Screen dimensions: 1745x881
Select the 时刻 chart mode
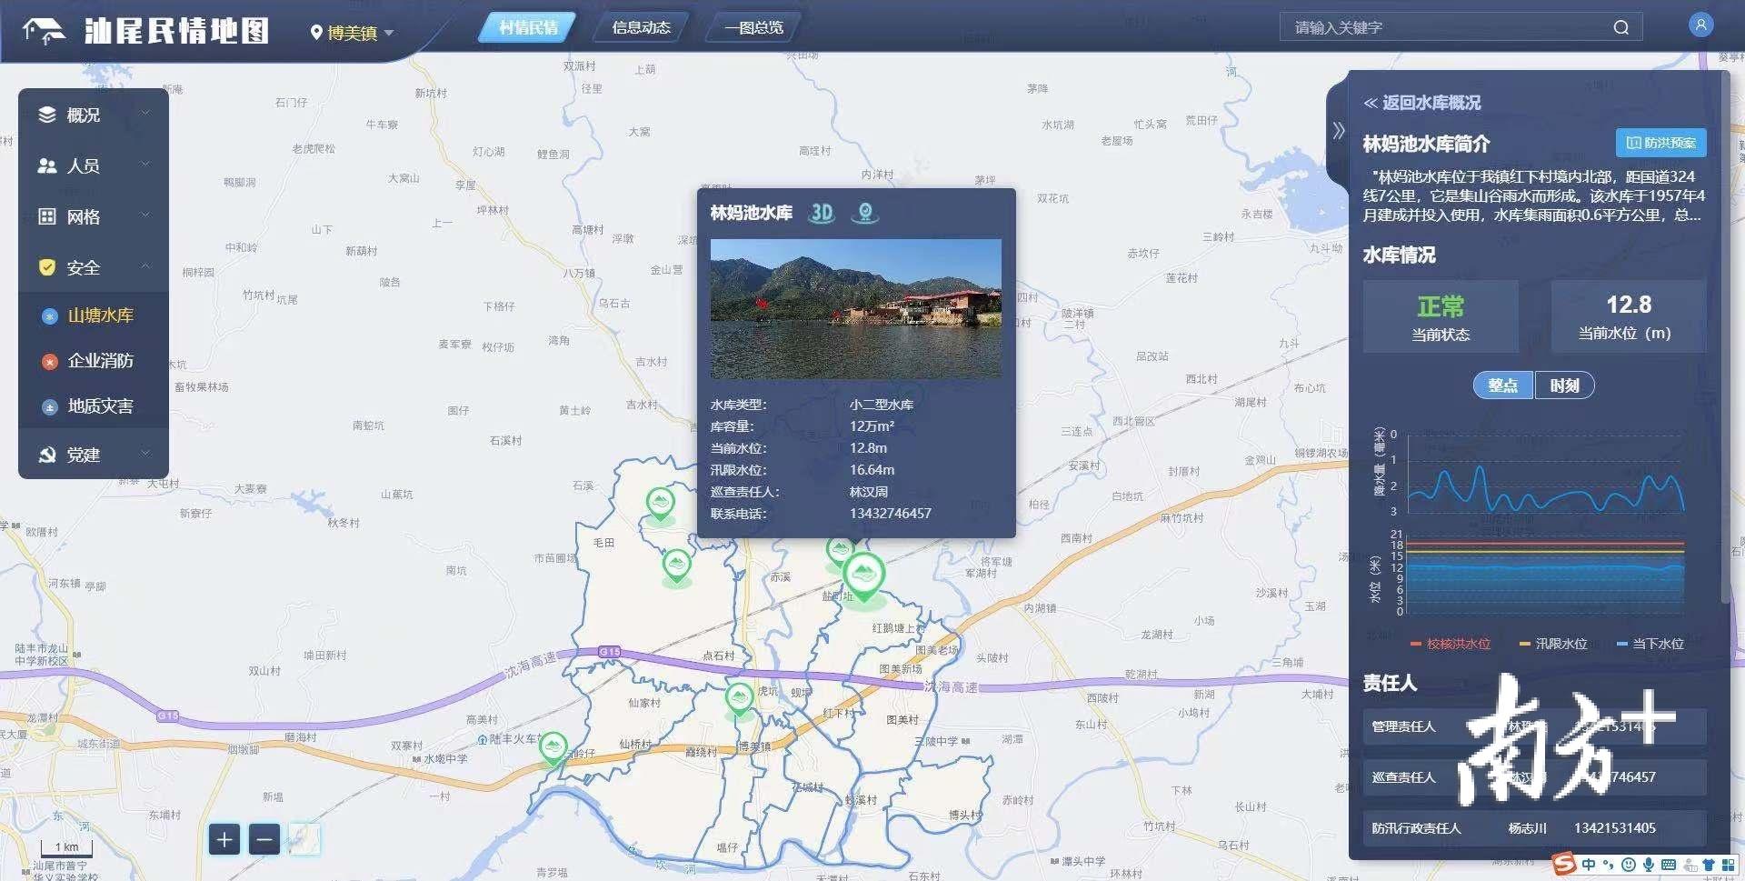click(x=1564, y=385)
